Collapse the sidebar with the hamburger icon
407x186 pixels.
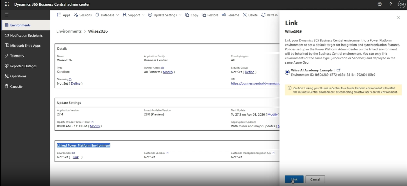pos(7,15)
